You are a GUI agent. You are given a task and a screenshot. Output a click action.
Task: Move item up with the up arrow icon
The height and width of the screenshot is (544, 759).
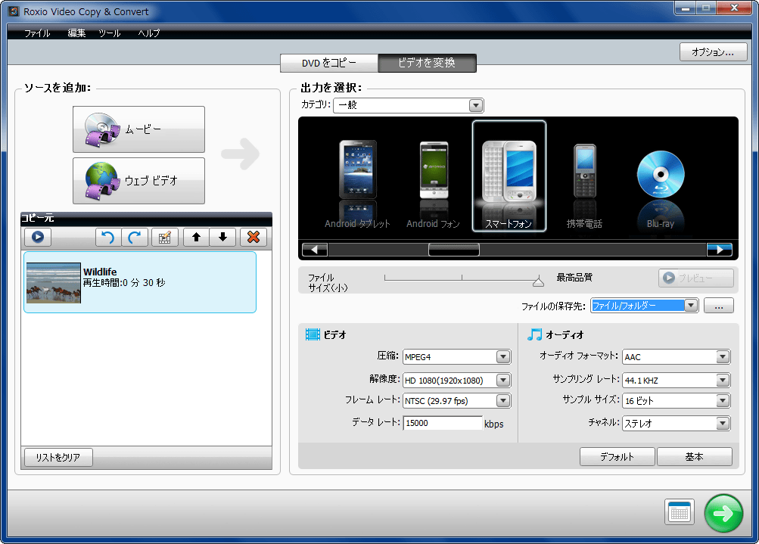(196, 237)
